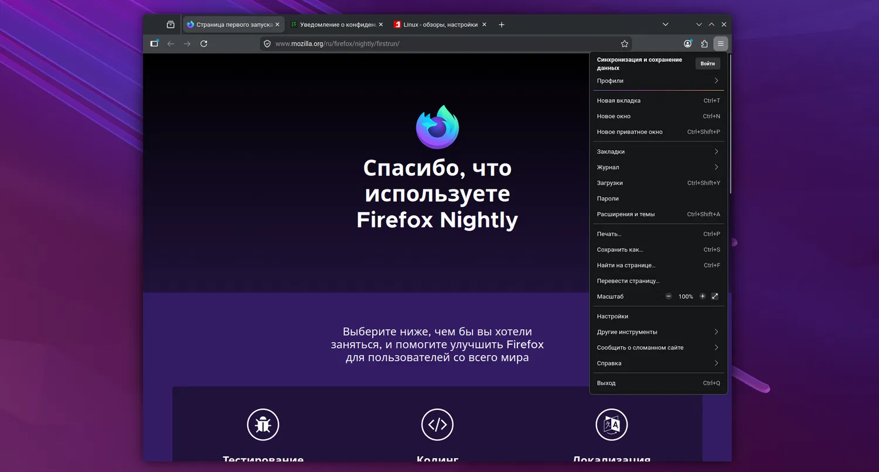Image resolution: width=879 pixels, height=472 pixels.
Task: Close the 'Уведомление о конфиденциальности' tab
Action: point(381,25)
